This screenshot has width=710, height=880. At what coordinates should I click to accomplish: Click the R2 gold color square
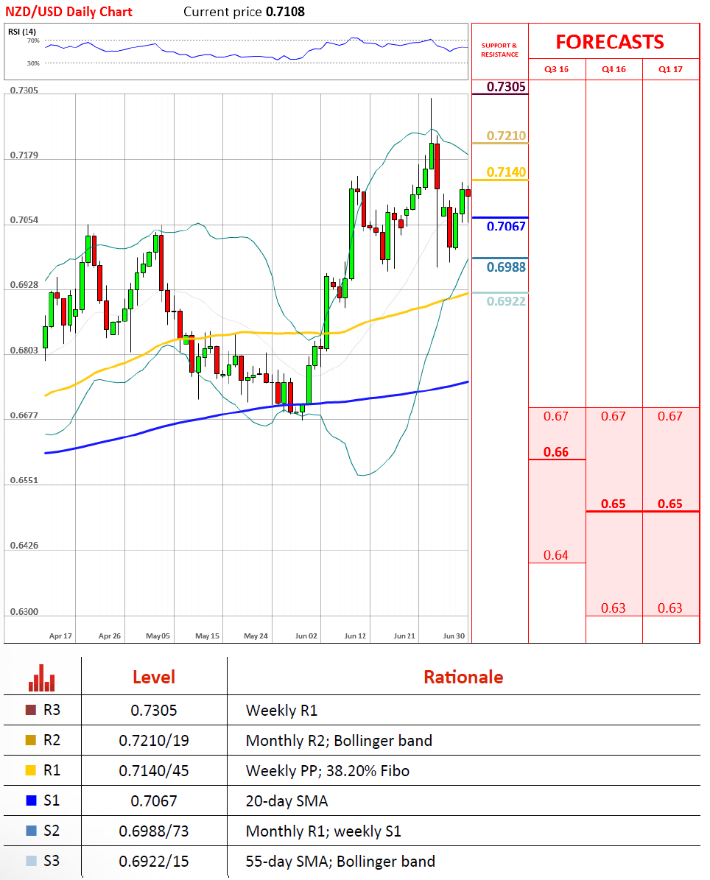pos(31,740)
